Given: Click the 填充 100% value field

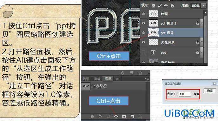Looking at the screenshot, I should coord(195,6).
